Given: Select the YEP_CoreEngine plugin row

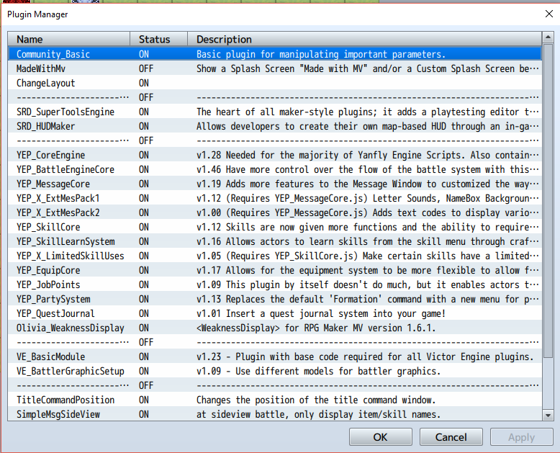Looking at the screenshot, I should pos(275,155).
